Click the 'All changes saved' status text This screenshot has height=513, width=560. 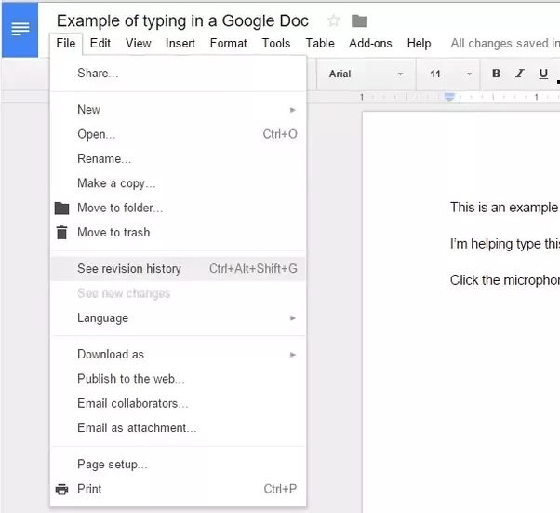504,43
